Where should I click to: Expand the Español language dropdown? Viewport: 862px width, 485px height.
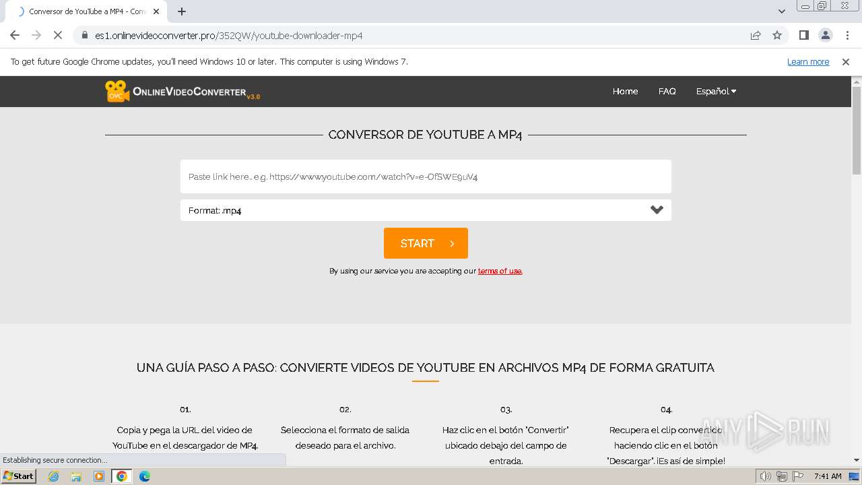pyautogui.click(x=716, y=91)
